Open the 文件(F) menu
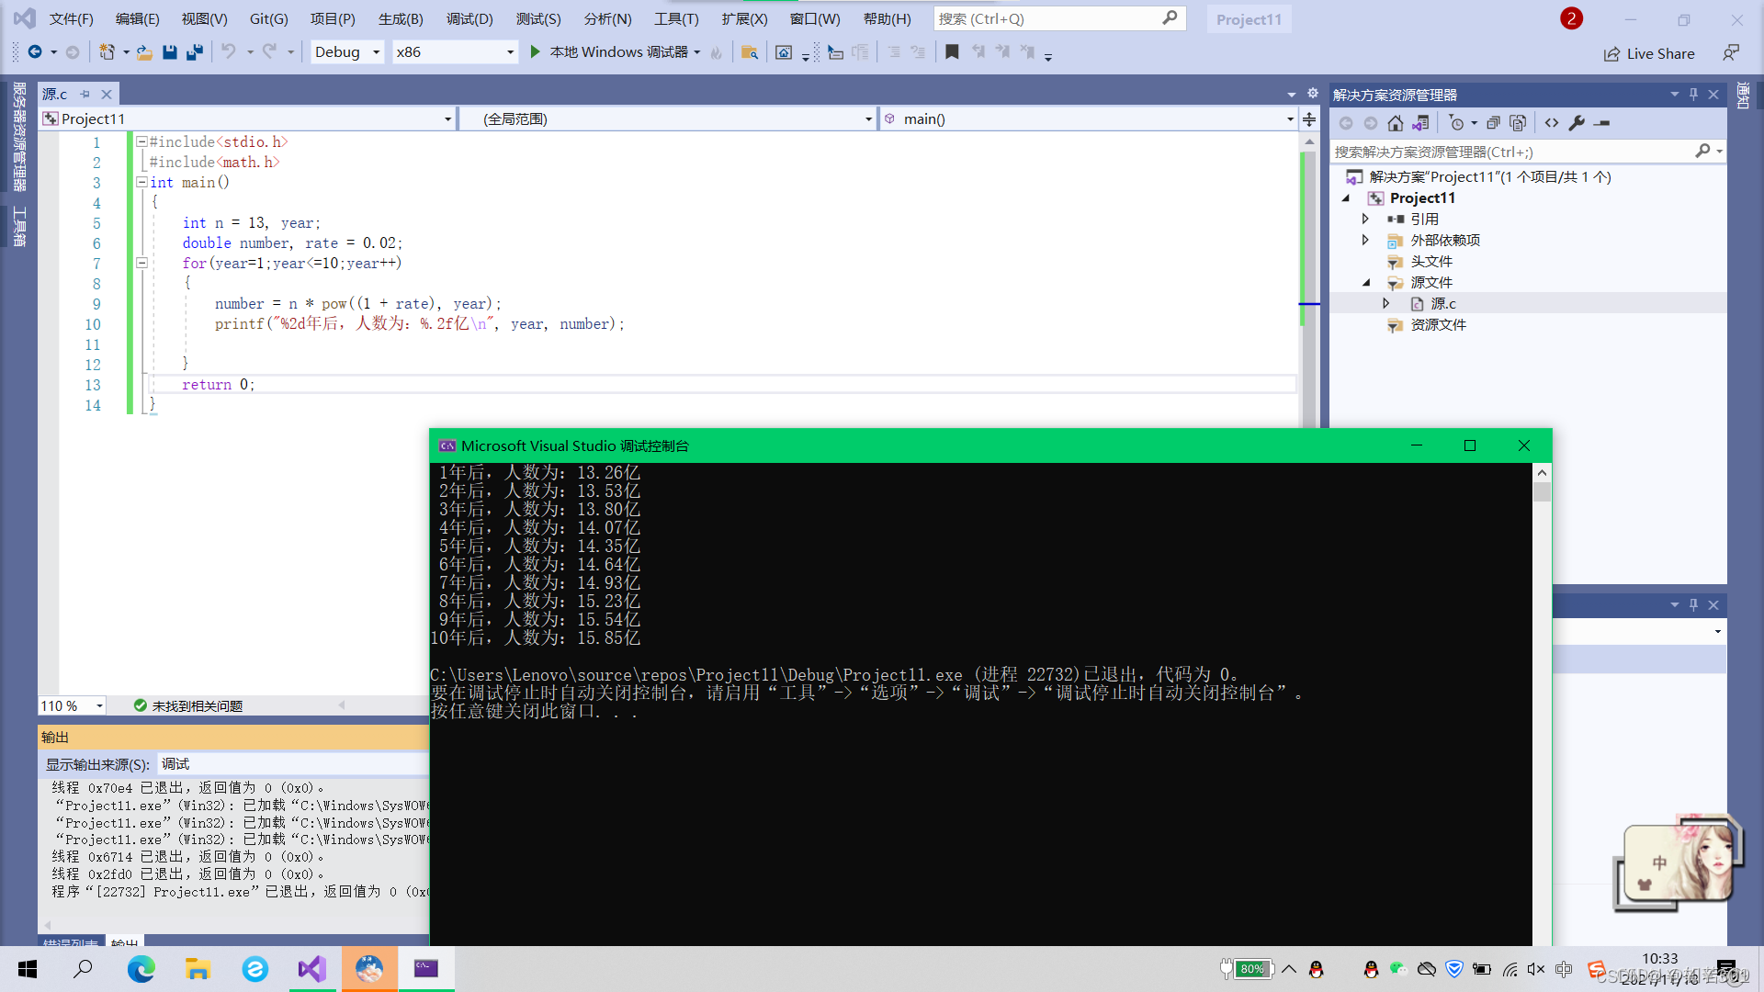This screenshot has height=992, width=1764. click(71, 18)
